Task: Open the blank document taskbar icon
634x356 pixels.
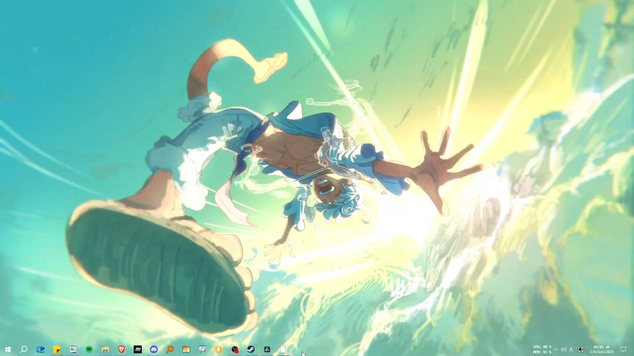Action: pyautogui.click(x=283, y=349)
